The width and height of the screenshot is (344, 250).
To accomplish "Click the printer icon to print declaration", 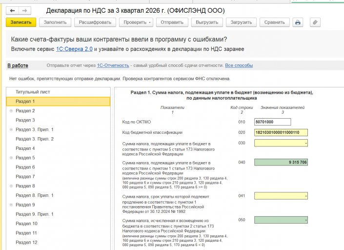I will 298,22.
